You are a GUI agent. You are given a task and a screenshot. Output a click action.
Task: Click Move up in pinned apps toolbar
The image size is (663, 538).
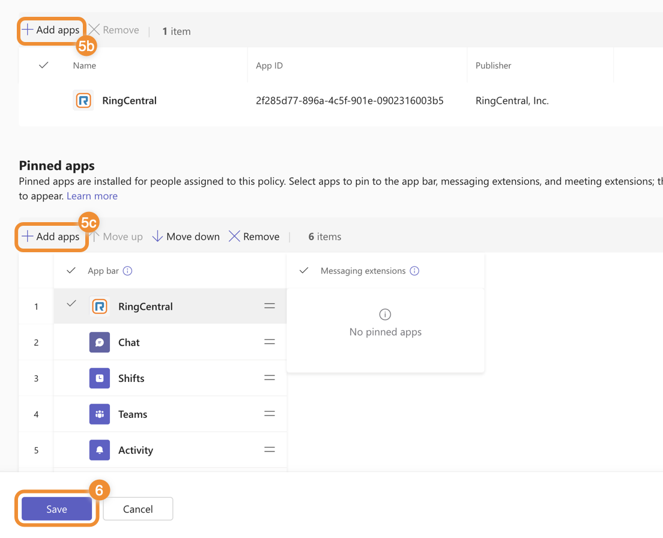(118, 237)
